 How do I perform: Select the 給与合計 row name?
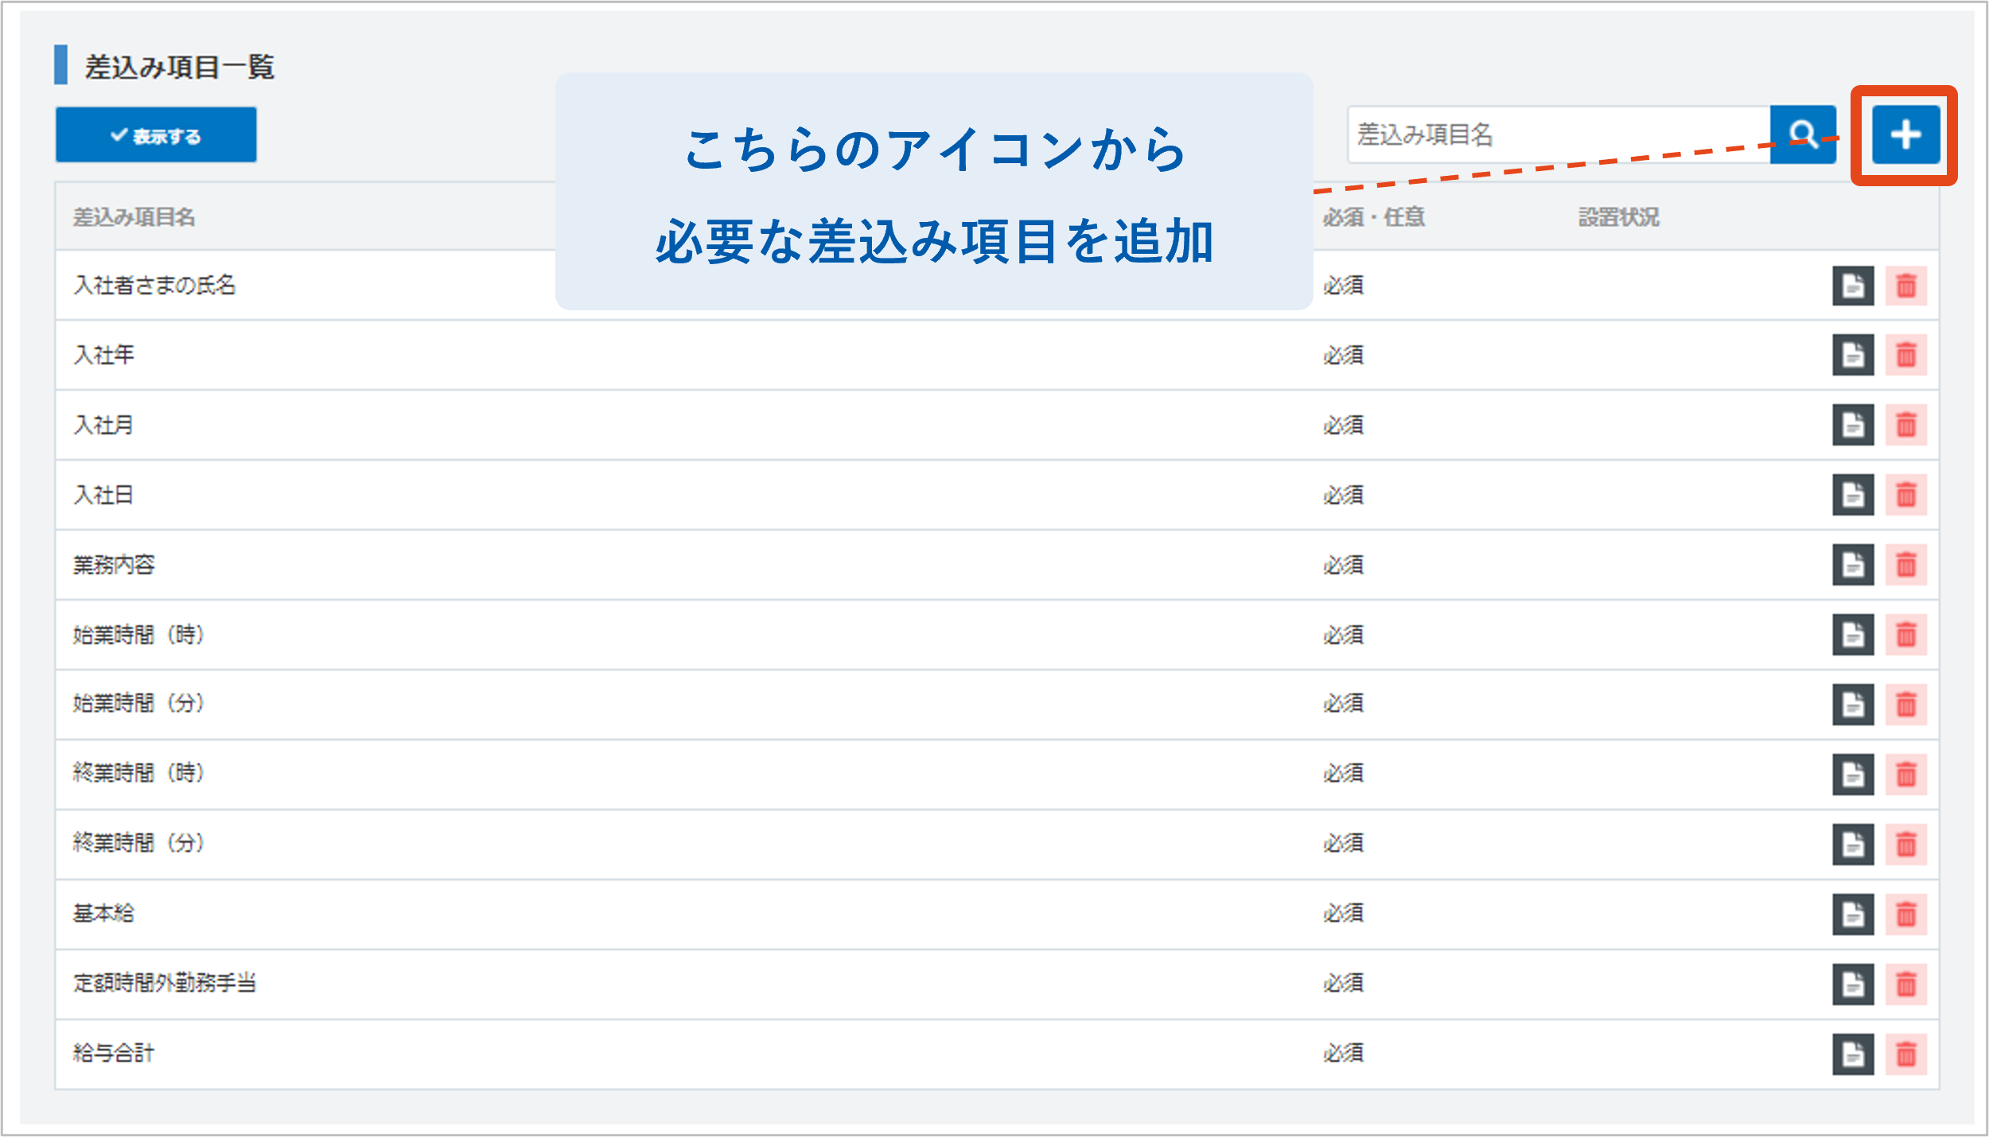click(x=113, y=1053)
